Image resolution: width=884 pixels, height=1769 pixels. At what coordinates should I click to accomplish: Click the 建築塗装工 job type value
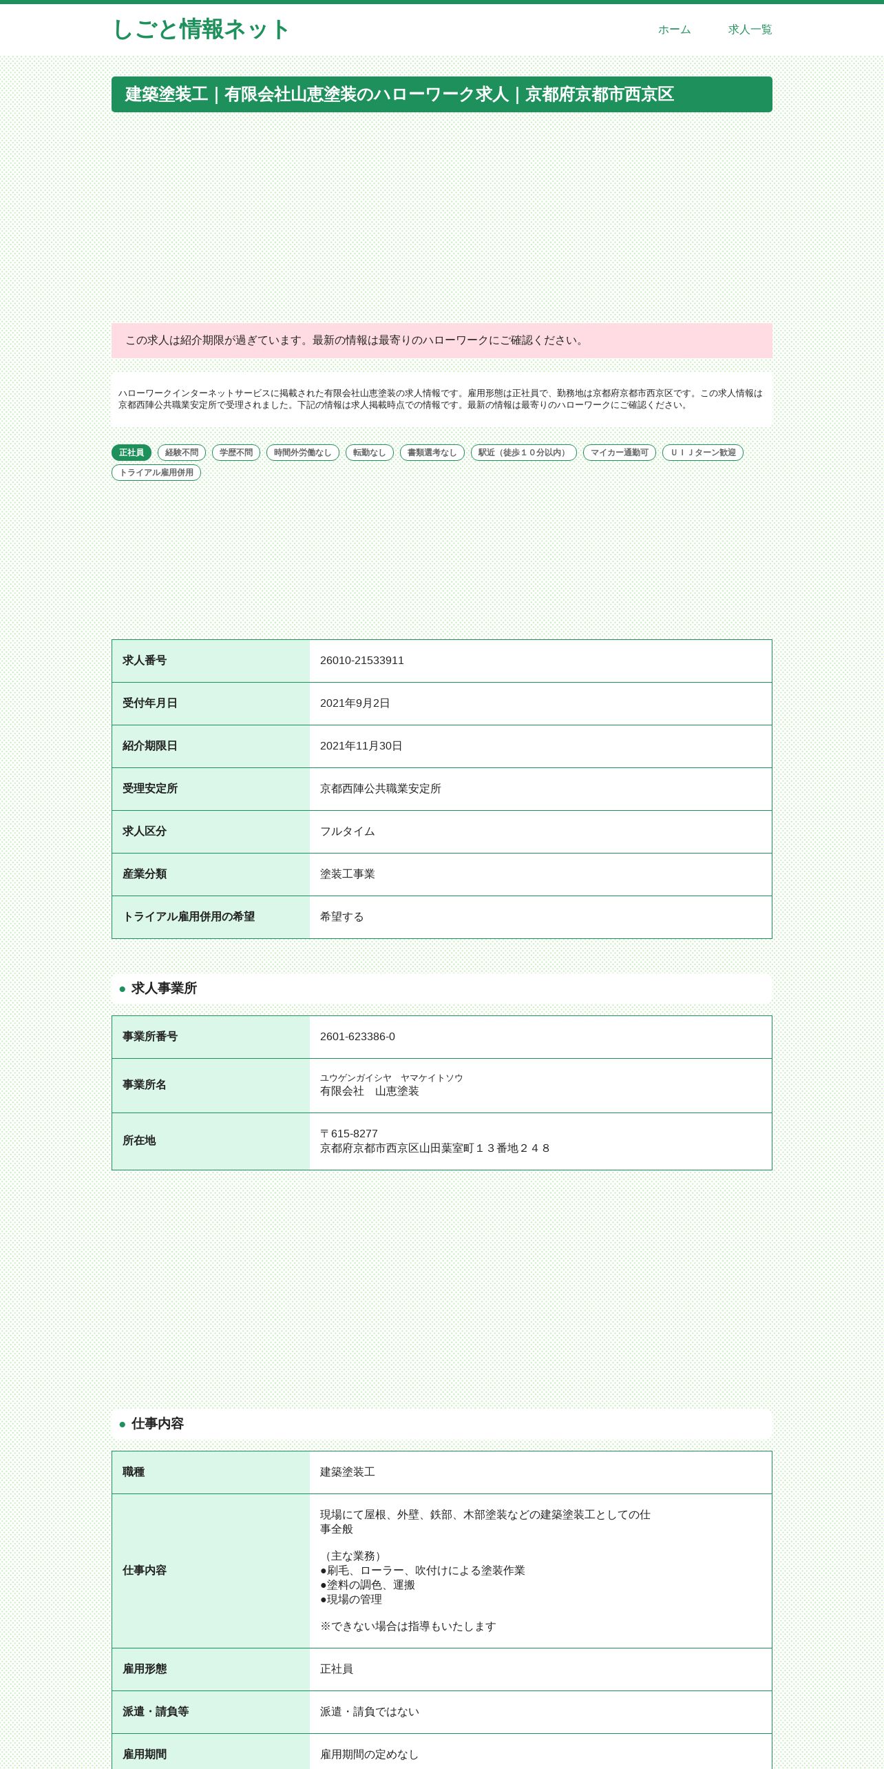(348, 1472)
